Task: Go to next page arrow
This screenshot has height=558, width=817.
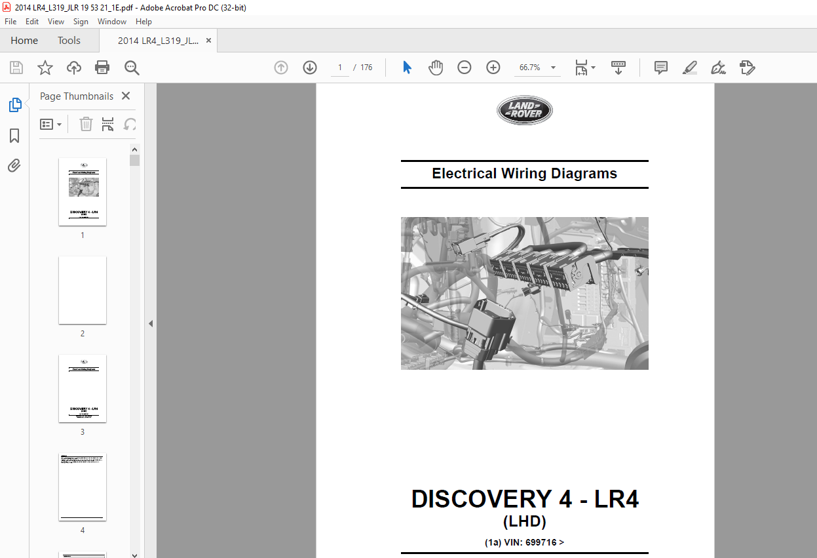Action: tap(310, 68)
